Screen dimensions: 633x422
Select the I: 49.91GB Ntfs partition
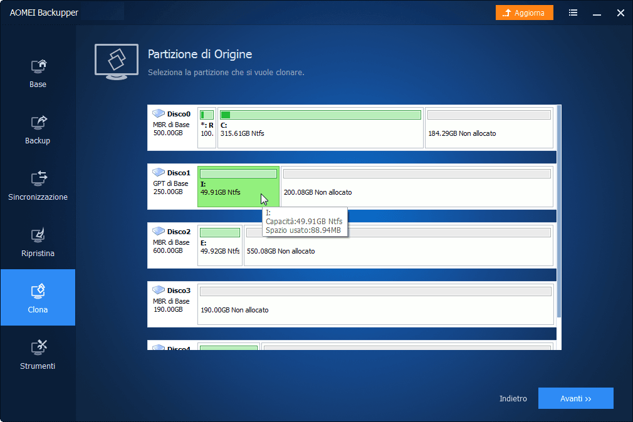tap(238, 187)
